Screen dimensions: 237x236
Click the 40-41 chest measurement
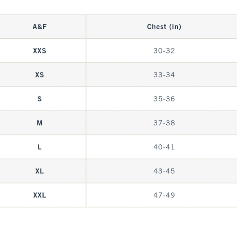164,147
